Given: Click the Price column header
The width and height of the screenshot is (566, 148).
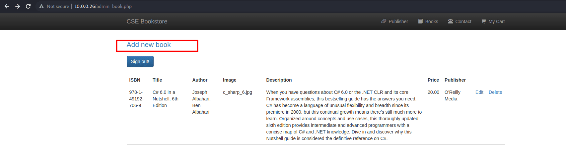Looking at the screenshot, I should tap(433, 80).
